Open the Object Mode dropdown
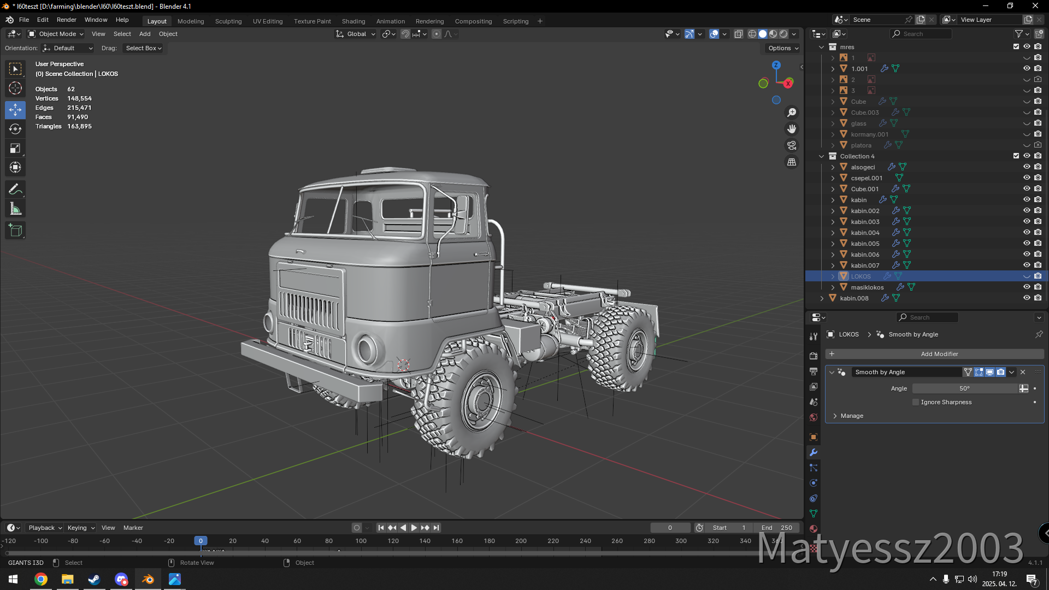 tap(56, 34)
